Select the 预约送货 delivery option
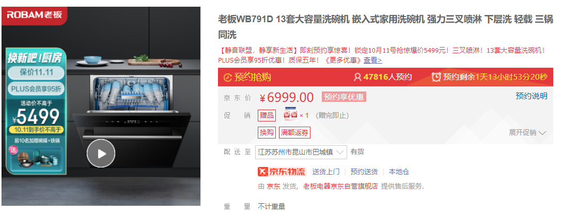562x214 pixels. coord(364,172)
